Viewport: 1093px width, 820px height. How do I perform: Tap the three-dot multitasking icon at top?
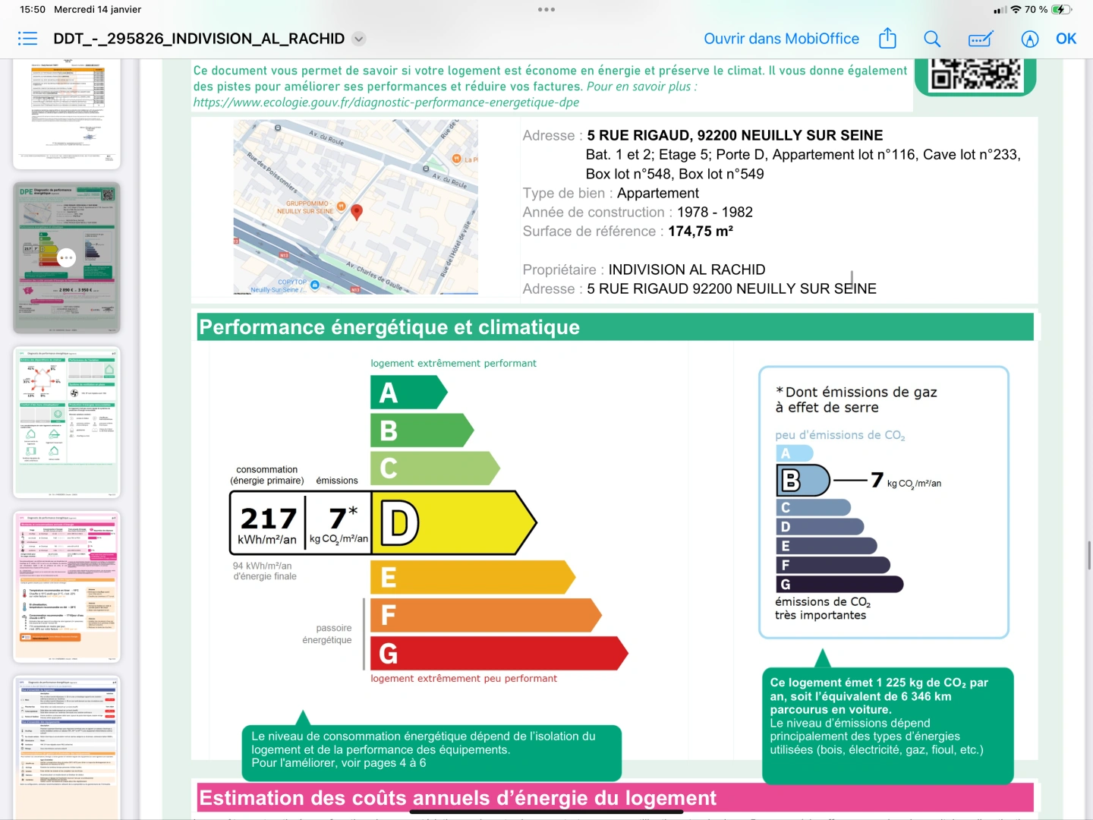[546, 10]
